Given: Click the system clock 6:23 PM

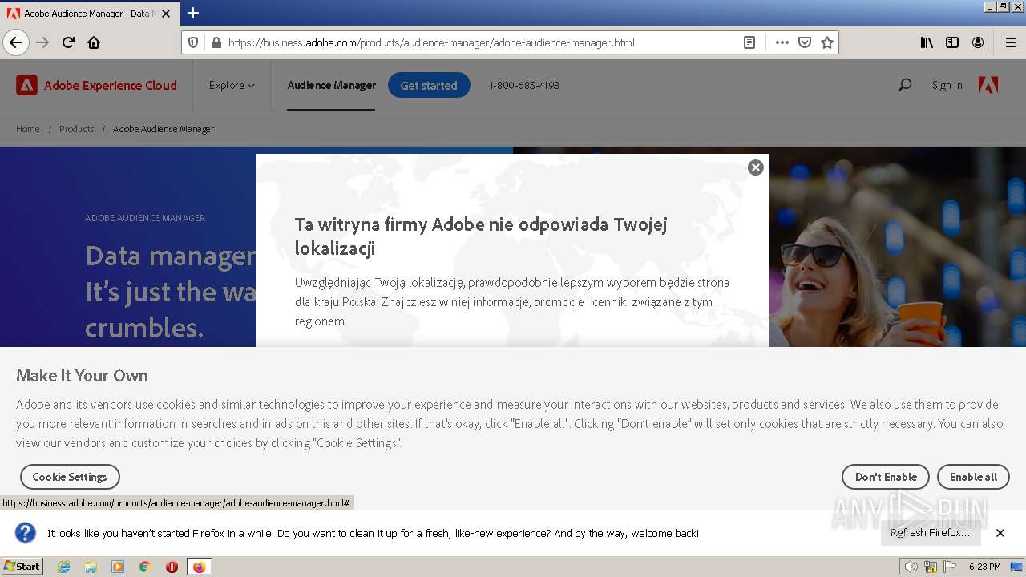Looking at the screenshot, I should tap(984, 567).
